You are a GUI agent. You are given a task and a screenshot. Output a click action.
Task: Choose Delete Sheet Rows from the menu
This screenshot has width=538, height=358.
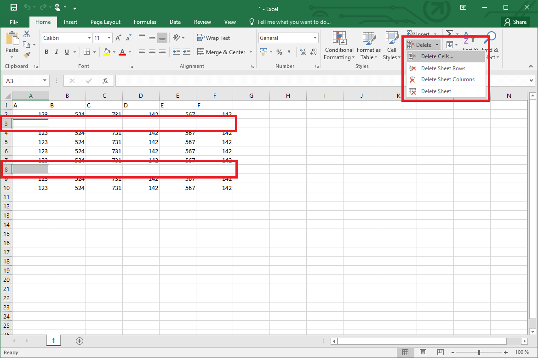[443, 68]
